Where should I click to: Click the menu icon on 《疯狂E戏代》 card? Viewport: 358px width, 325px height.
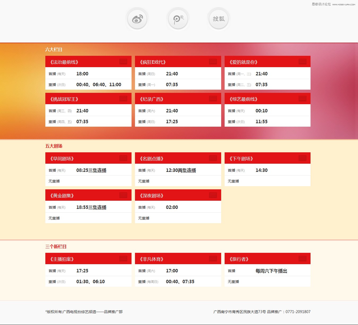213,62
